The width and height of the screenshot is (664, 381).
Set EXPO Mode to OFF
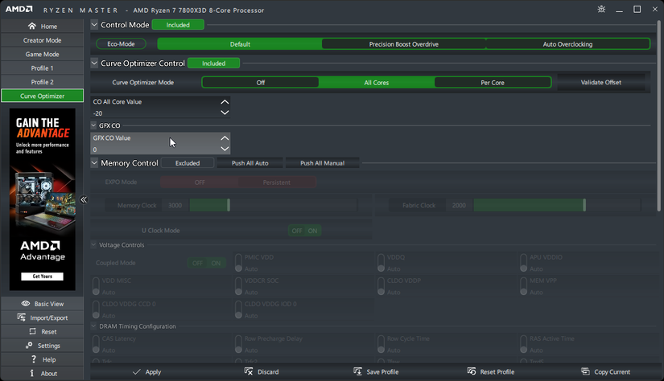(200, 182)
